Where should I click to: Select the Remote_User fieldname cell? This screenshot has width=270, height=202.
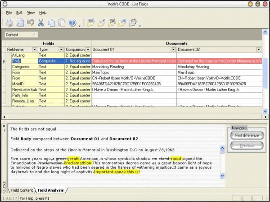tap(25, 101)
